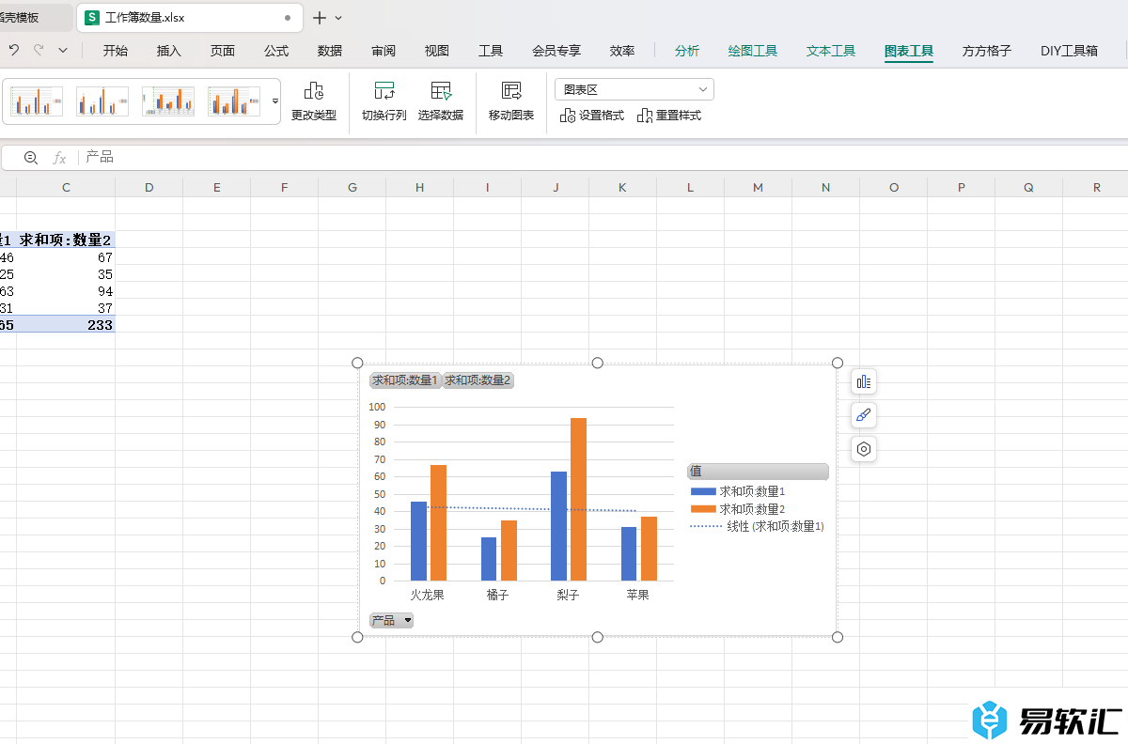
Task: Click the fx insert function icon
Action: 59,158
